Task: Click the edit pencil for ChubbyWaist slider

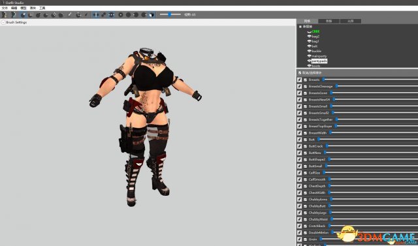Action: click(x=300, y=219)
